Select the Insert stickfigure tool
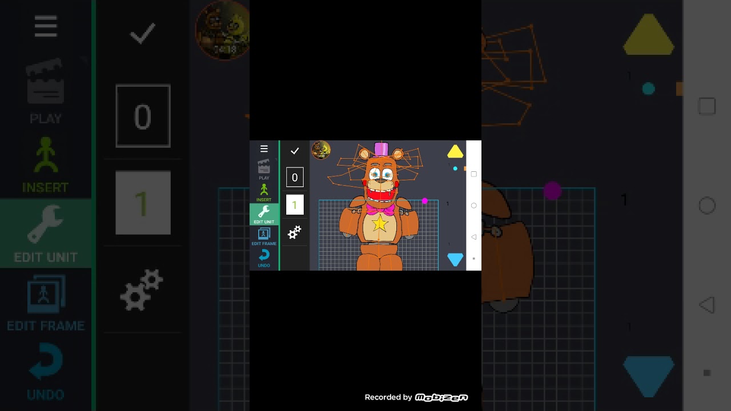 tap(264, 192)
